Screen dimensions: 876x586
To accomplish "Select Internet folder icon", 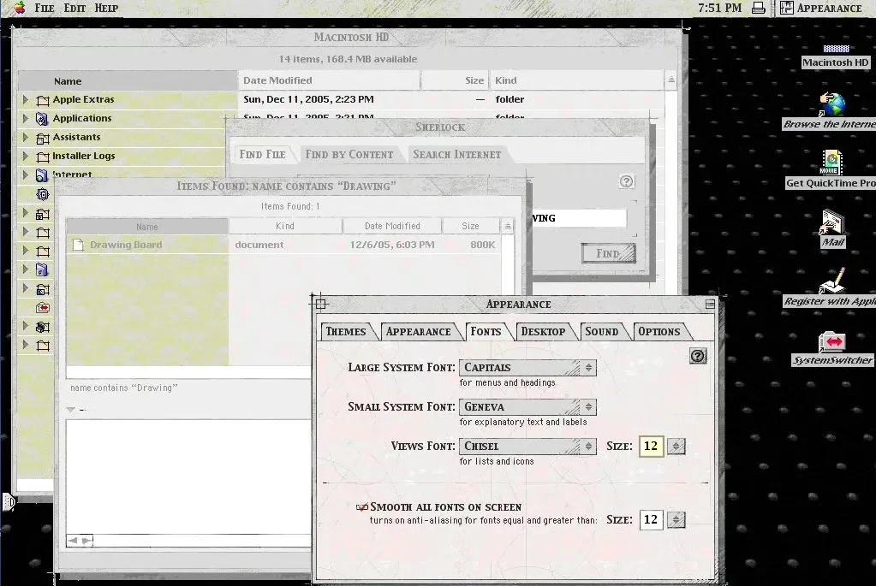I will (x=43, y=176).
